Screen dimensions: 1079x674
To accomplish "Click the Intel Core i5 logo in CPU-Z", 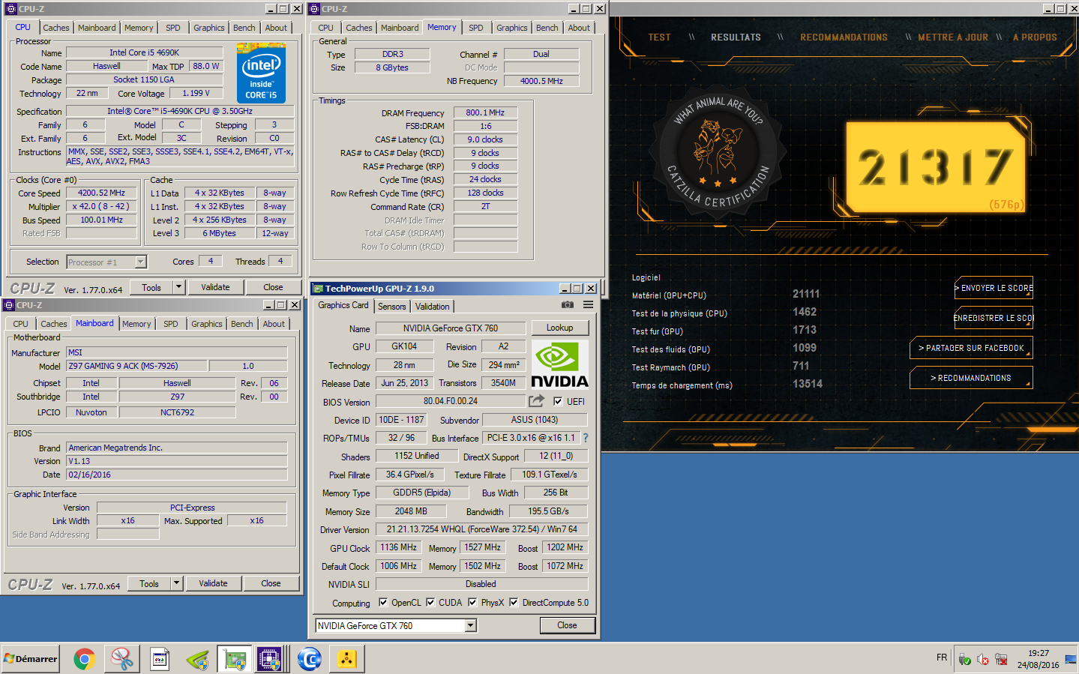I will tap(261, 73).
